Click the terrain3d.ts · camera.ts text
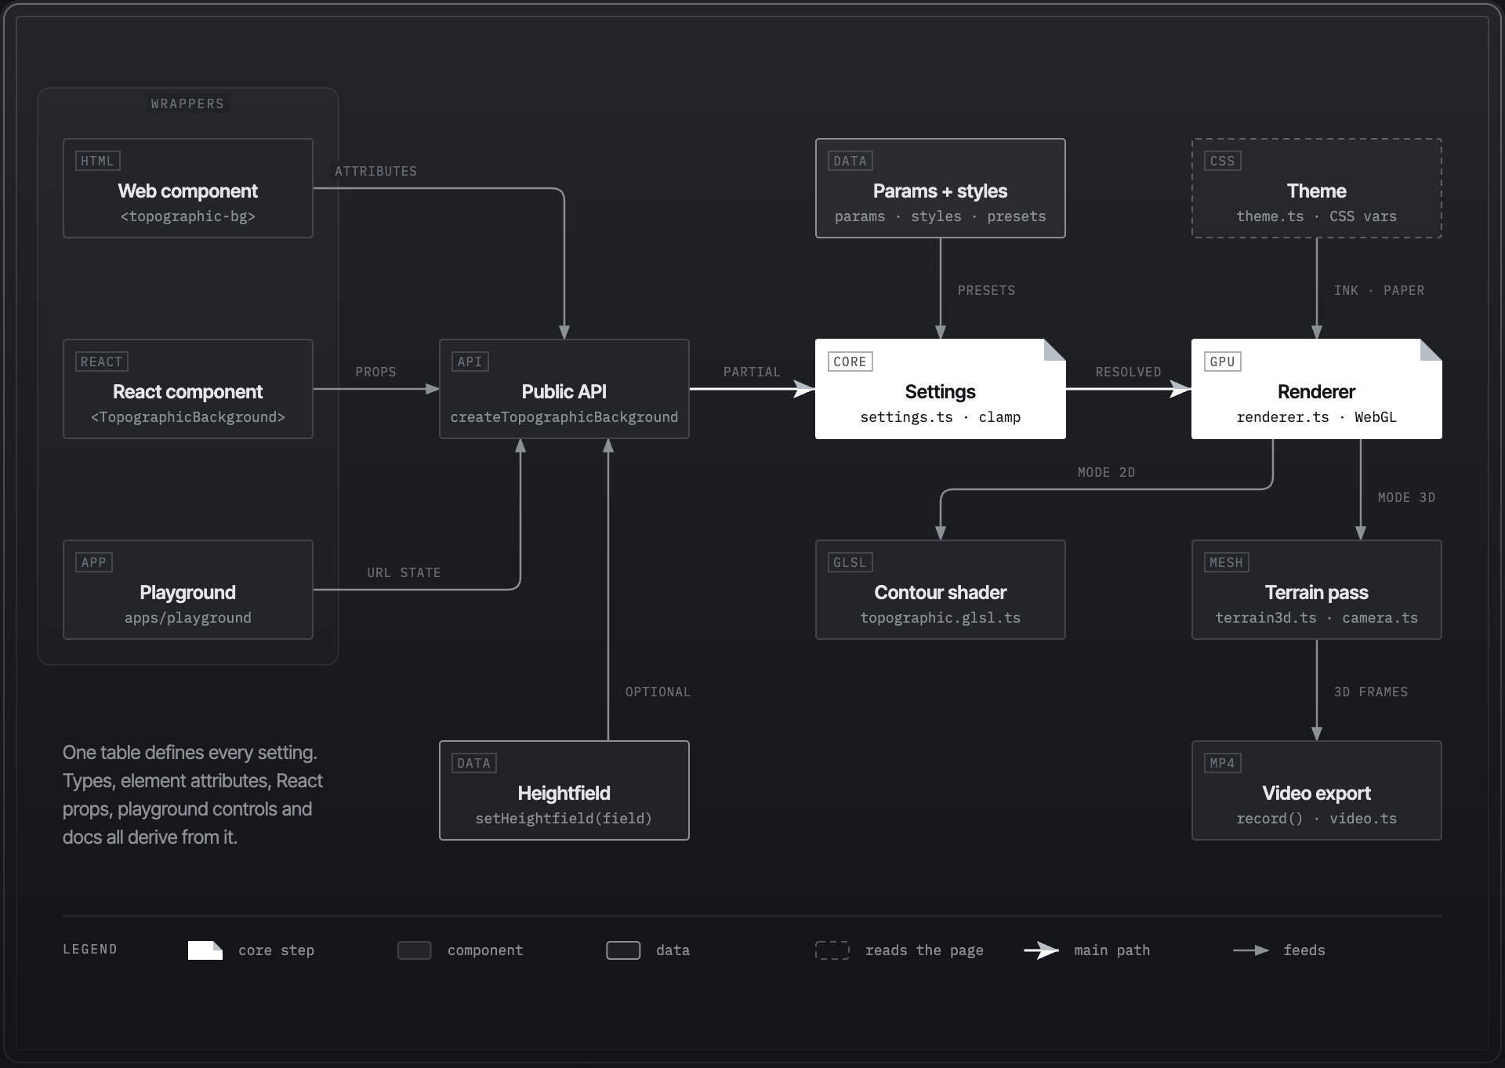 [x=1317, y=618]
